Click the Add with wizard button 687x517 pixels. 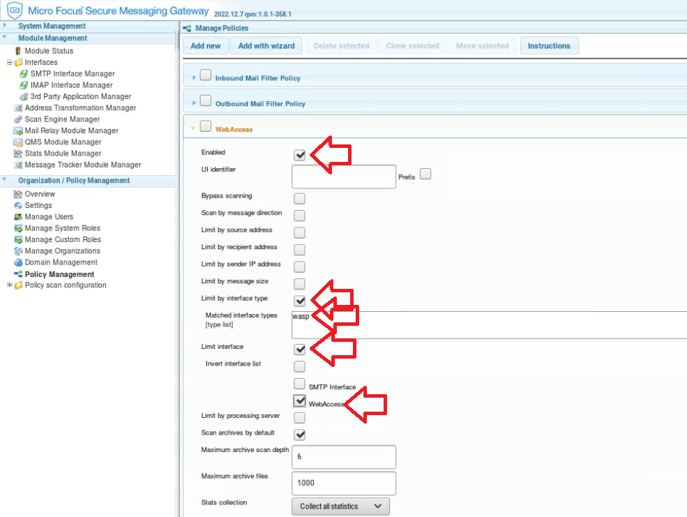(266, 45)
